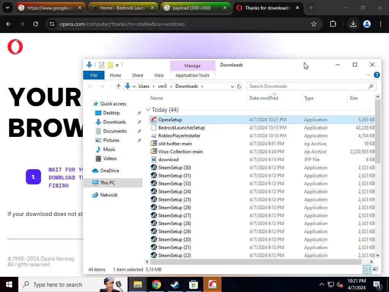Screen dimensions: 389x292
Task: Open Microsoft Store from taskbar
Action: point(193,284)
